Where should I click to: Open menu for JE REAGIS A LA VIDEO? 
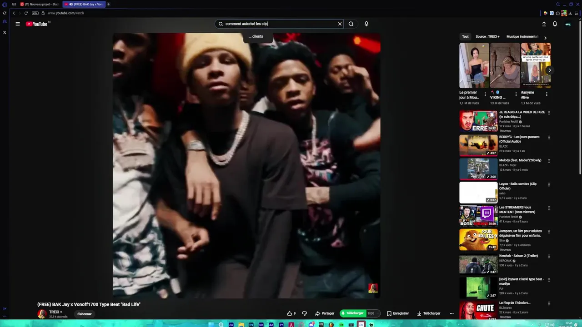549,113
